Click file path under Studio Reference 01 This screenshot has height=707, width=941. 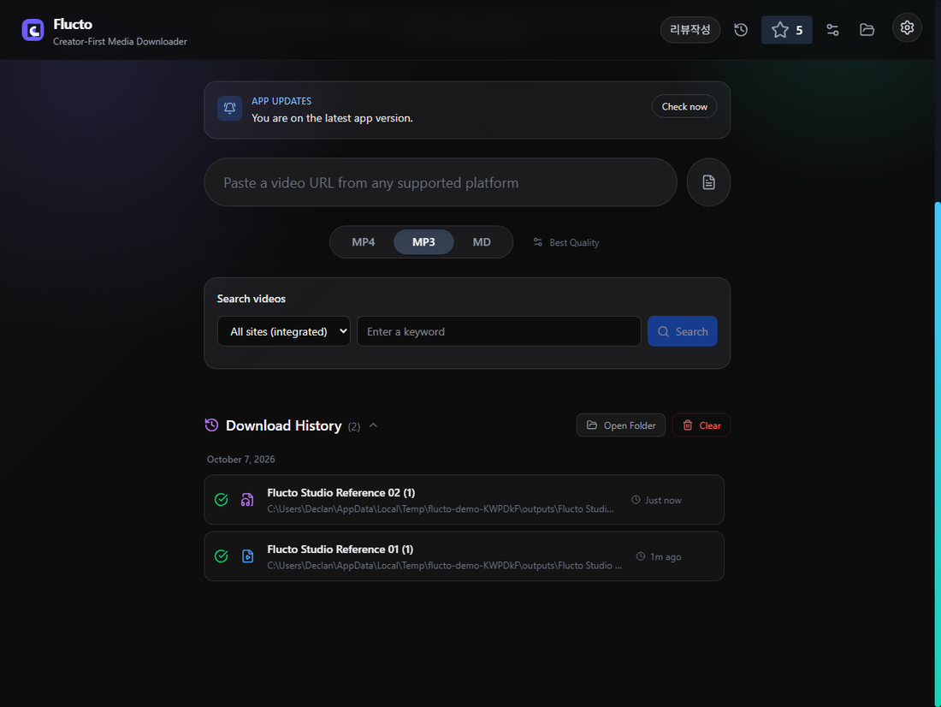[x=444, y=565]
